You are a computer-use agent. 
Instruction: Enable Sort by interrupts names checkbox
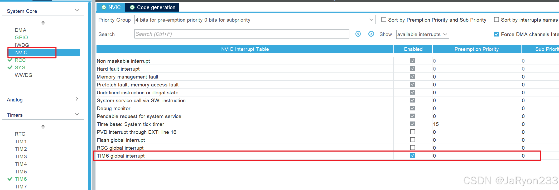click(497, 20)
